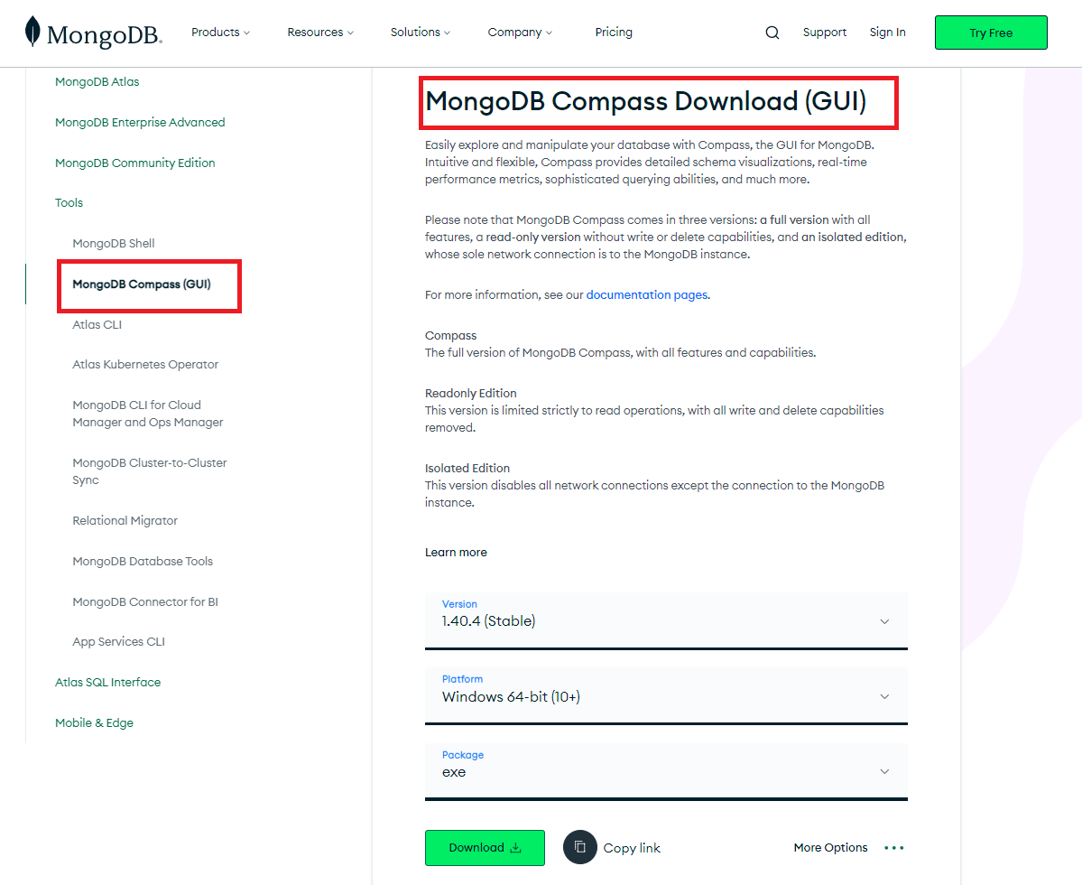Open MongoDB Cluster-to-Cluster Sync item
1082x885 pixels.
click(x=150, y=471)
